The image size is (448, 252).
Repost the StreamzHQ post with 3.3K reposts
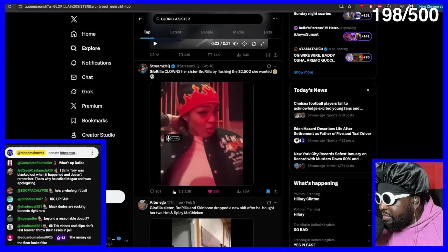click(185, 191)
